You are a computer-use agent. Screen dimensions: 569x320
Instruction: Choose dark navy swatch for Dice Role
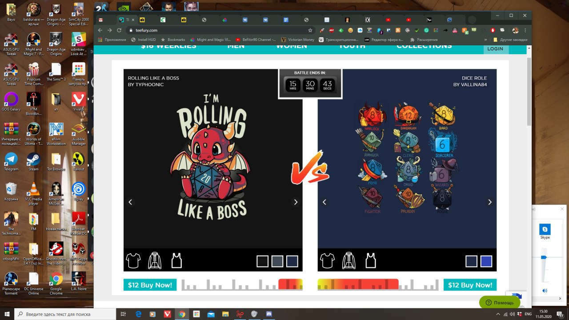click(472, 261)
